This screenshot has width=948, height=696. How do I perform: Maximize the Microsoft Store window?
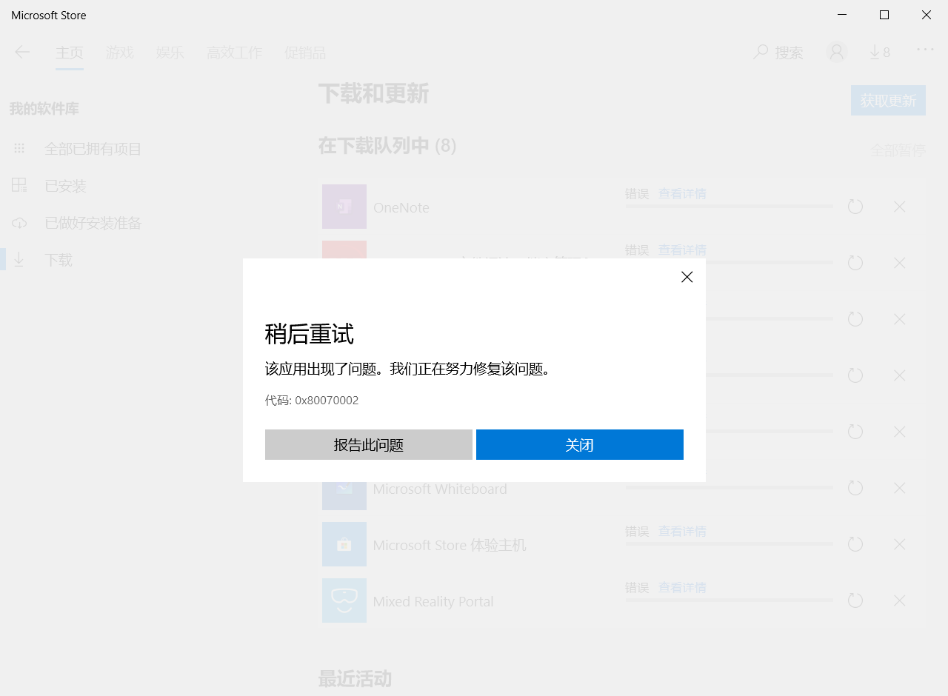click(x=884, y=15)
